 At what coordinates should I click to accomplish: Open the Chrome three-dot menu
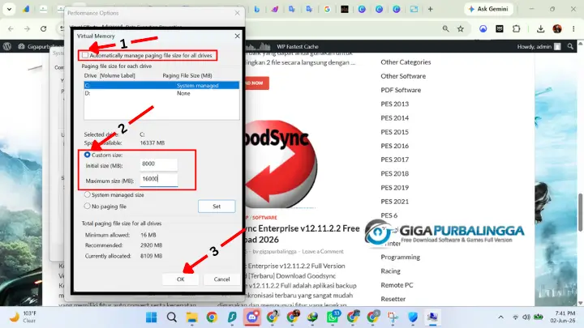pos(573,28)
